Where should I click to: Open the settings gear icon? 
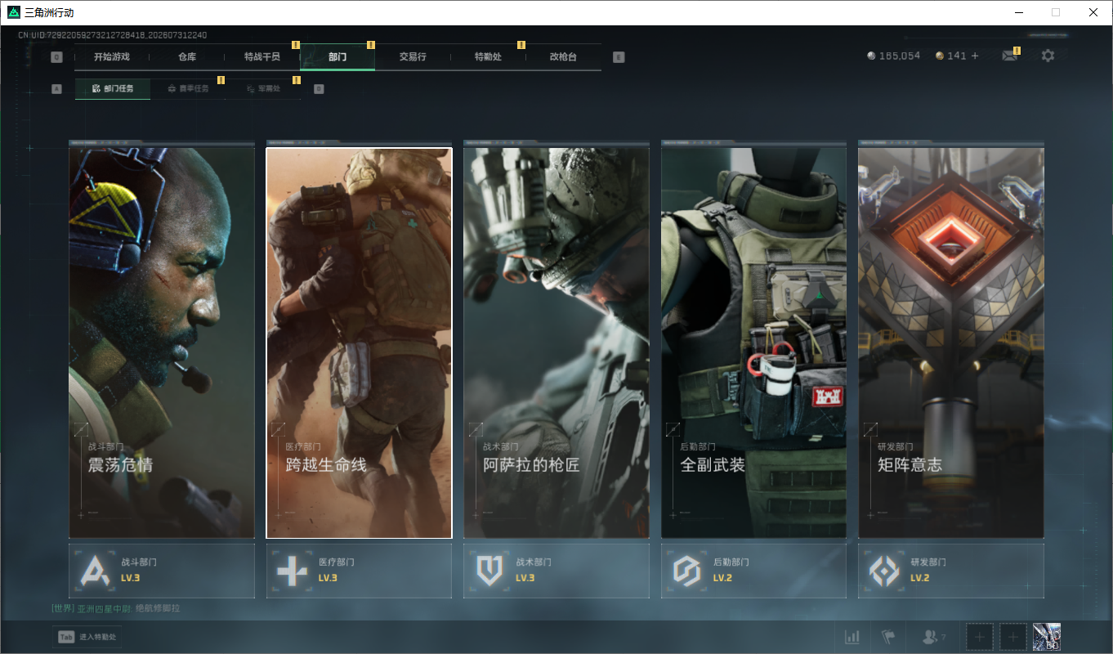tap(1048, 56)
